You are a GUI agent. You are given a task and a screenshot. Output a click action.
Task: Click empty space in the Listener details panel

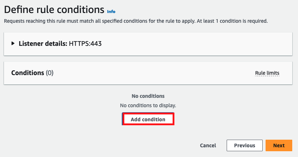tap(198, 44)
